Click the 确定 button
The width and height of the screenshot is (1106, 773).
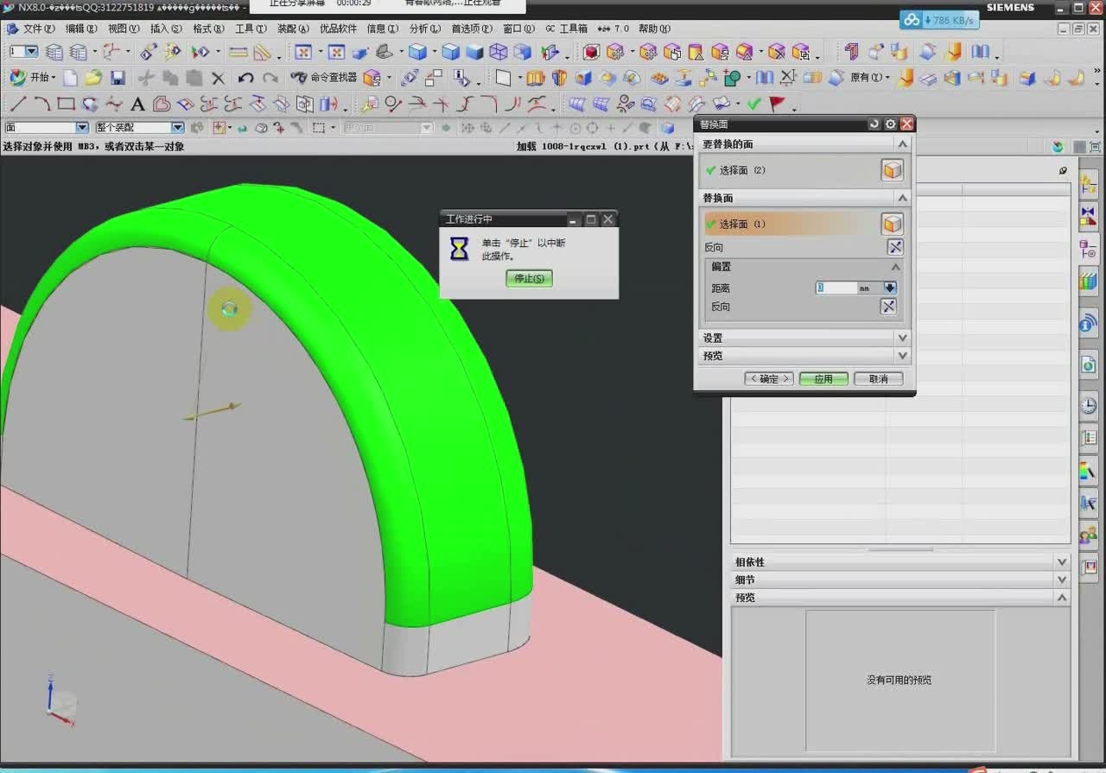coord(769,379)
